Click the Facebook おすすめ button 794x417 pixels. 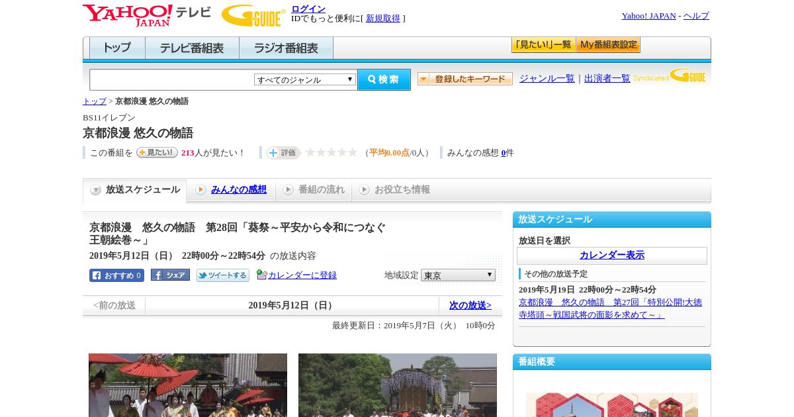click(x=116, y=275)
